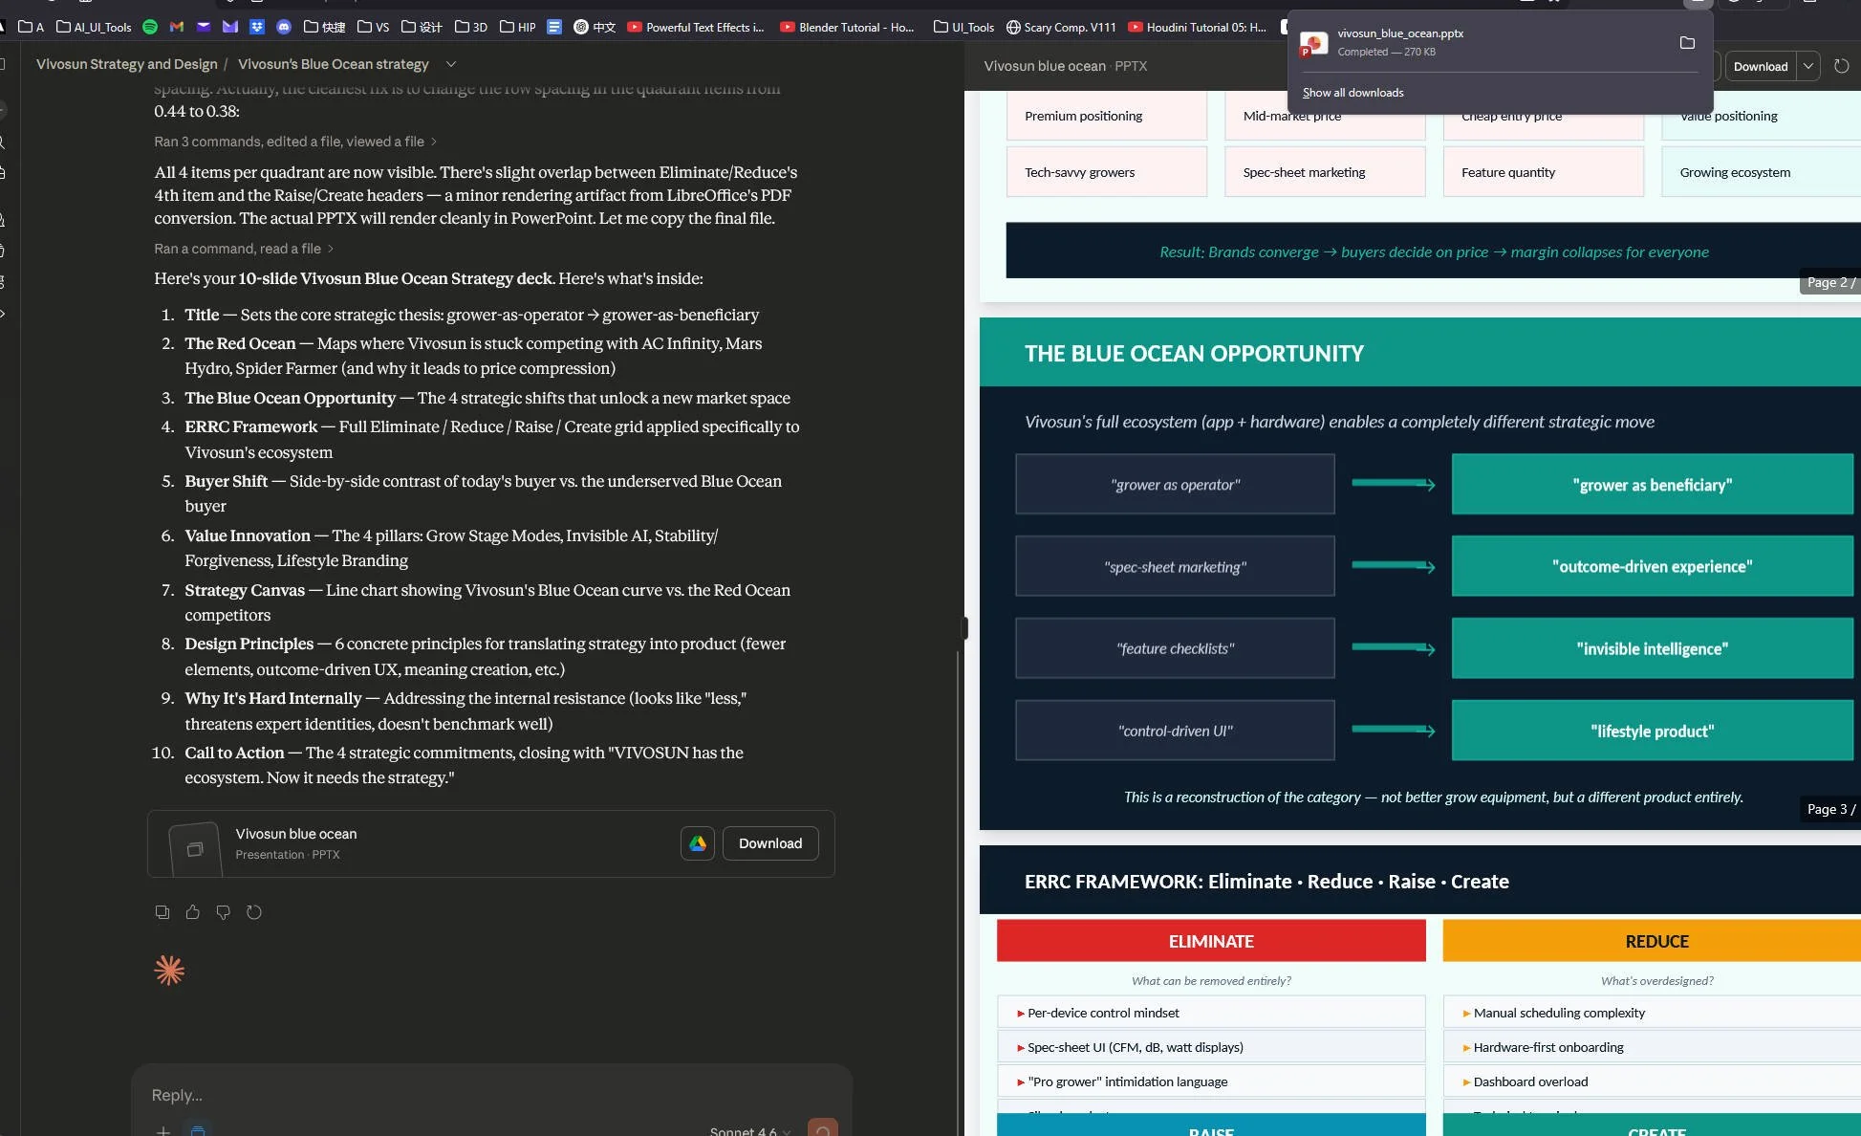The height and width of the screenshot is (1136, 1861).
Task: Expand the chat title dropdown chevron
Action: (451, 64)
